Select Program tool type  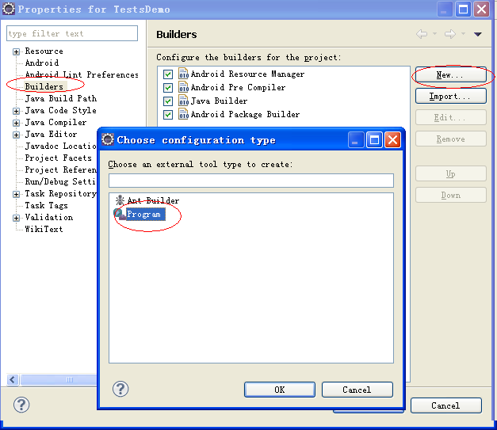pos(146,215)
